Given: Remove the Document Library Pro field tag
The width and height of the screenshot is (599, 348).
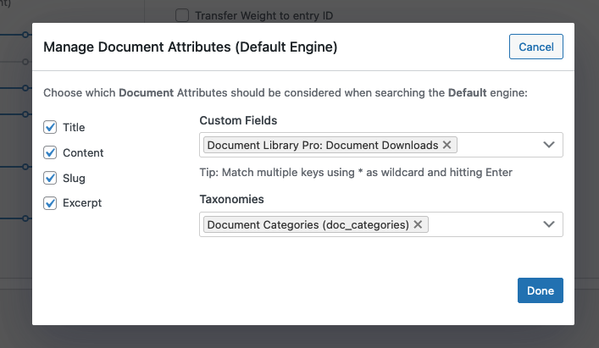Looking at the screenshot, I should pos(447,145).
